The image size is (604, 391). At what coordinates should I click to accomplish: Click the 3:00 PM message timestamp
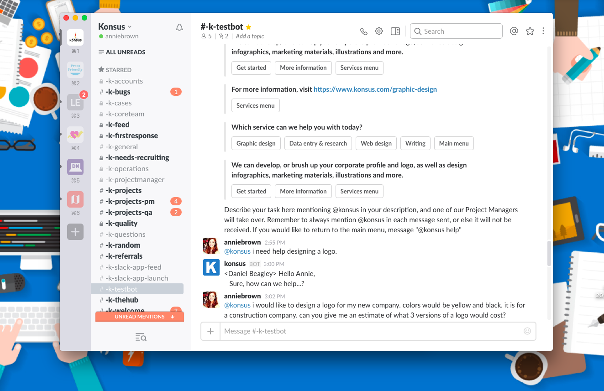point(273,264)
